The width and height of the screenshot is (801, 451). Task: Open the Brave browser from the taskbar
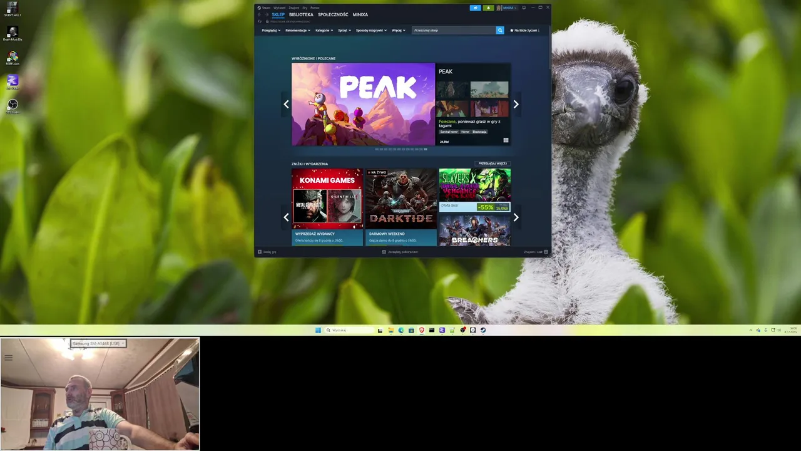[421, 330]
